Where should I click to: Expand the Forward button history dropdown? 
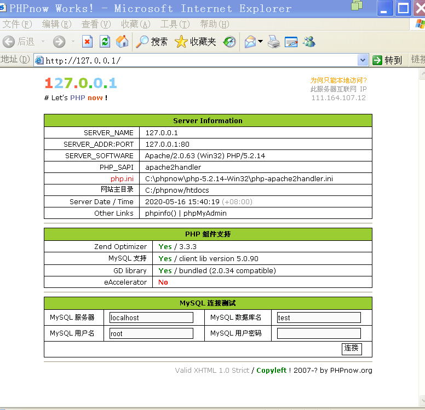pos(73,42)
